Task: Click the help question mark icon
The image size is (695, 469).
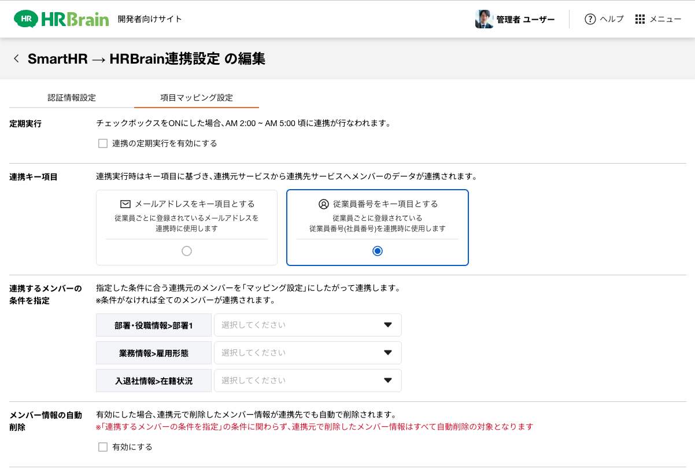Action: (590, 19)
